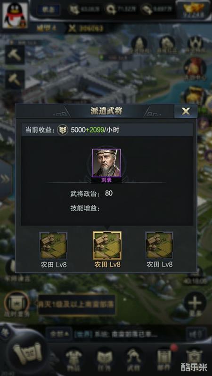
Task: Close the 派遣武将 dialog
Action: (x=185, y=111)
